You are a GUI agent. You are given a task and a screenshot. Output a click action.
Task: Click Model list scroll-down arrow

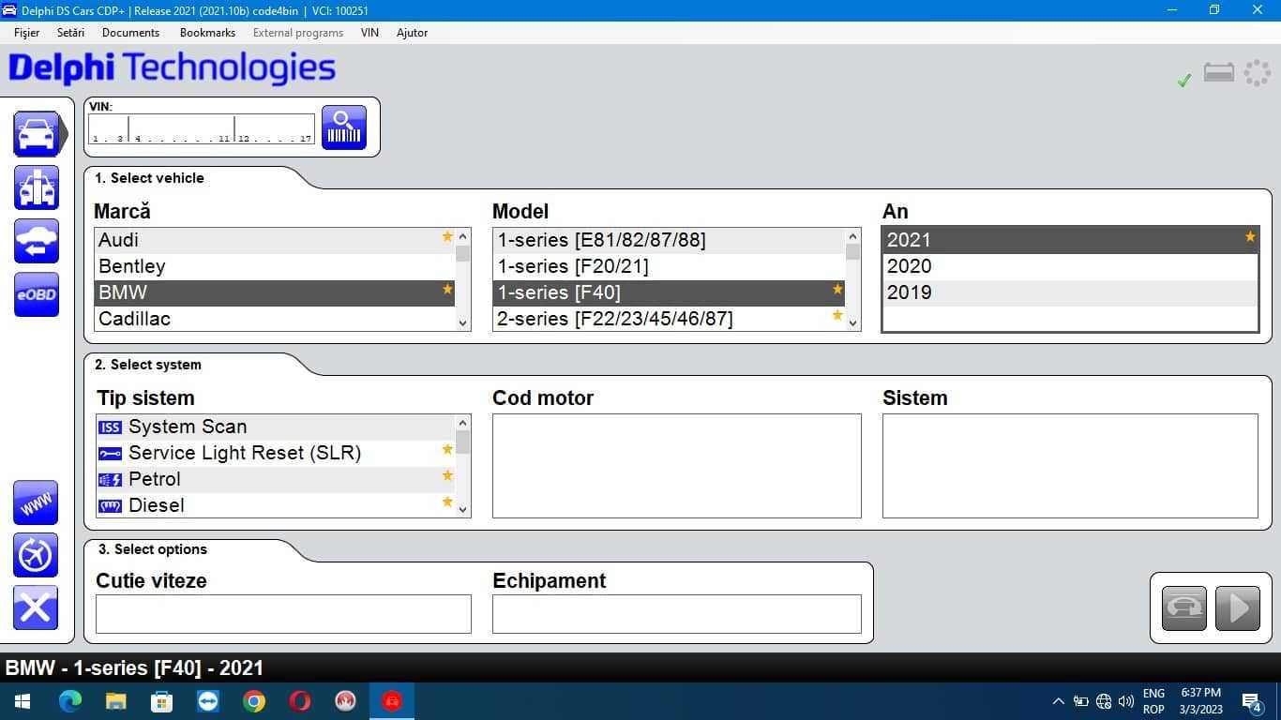point(852,322)
